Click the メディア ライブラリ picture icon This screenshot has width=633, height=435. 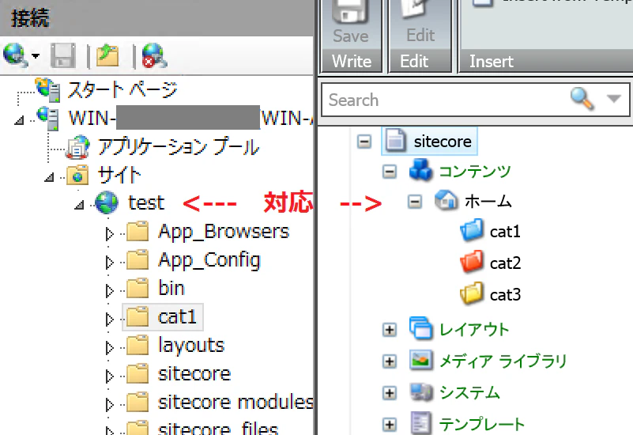421,360
